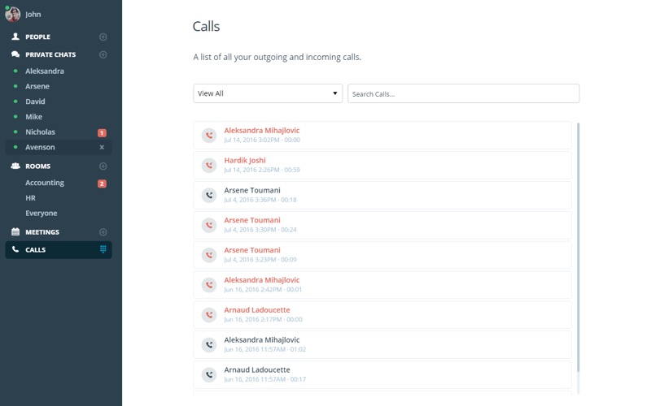Open the Accounting room

[x=45, y=183]
